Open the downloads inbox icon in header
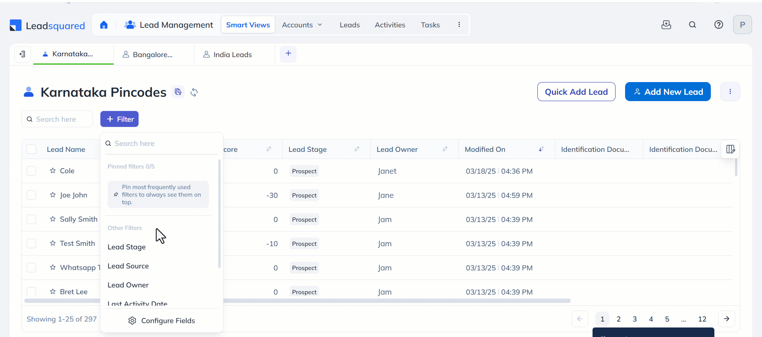Image resolution: width=762 pixels, height=337 pixels. 666,25
